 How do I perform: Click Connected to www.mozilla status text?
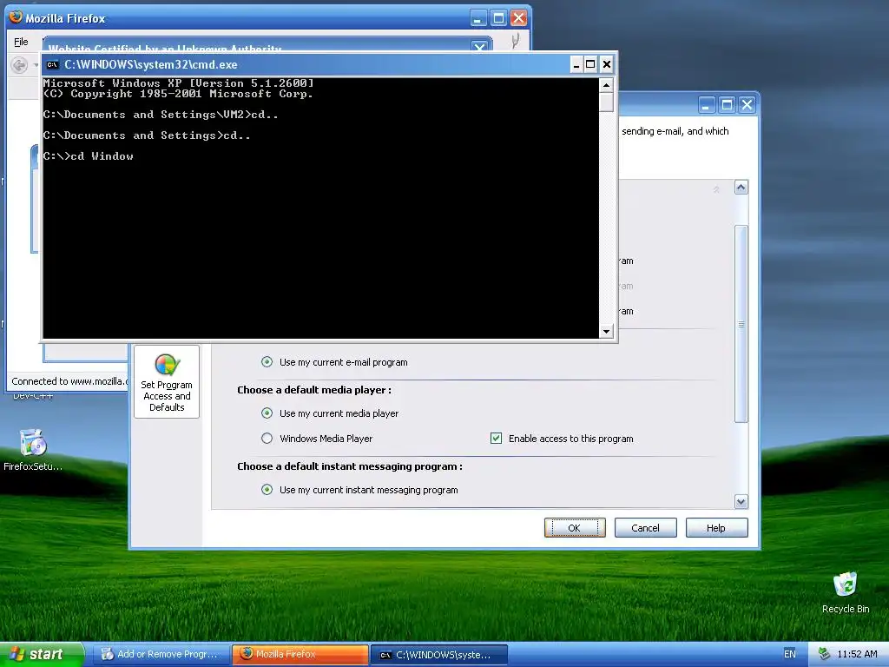(x=69, y=381)
